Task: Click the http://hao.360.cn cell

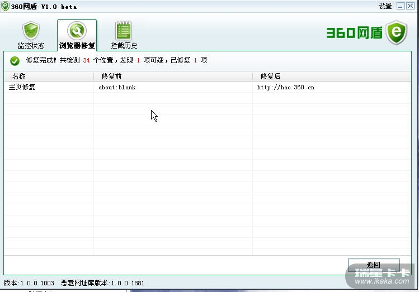Action: click(x=286, y=87)
